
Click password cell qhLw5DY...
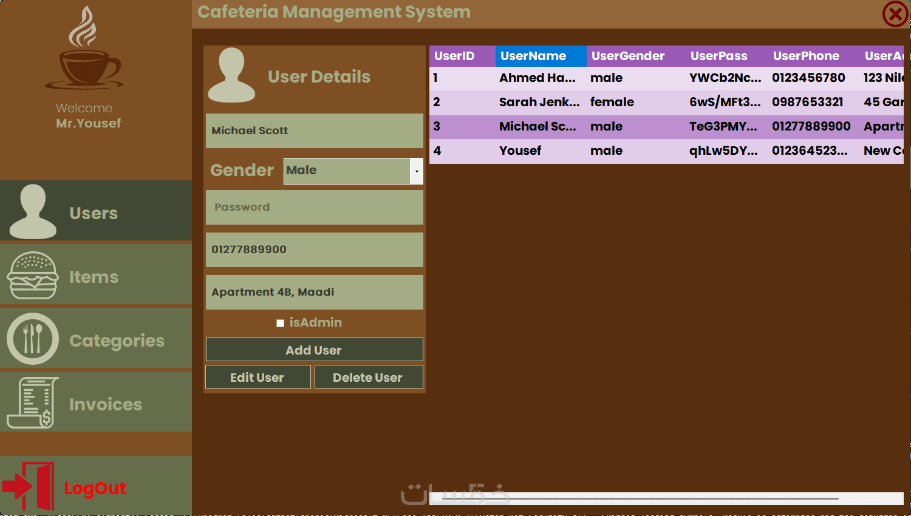pyautogui.click(x=727, y=151)
